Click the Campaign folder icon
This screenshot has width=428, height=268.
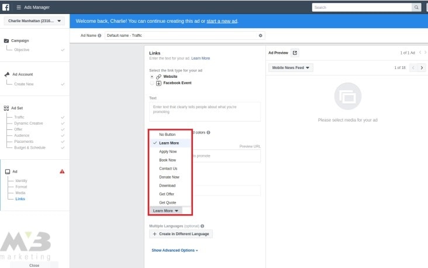point(6,41)
